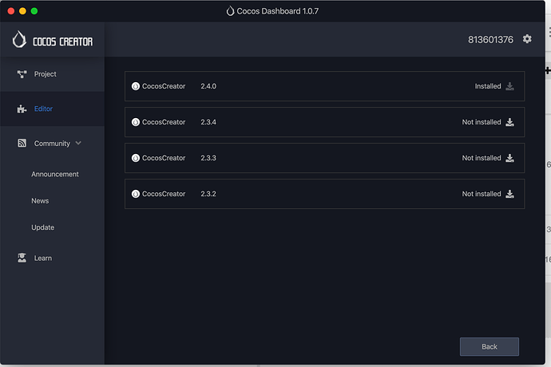Click the Cocos Creator logo
This screenshot has width=551, height=367.
click(x=52, y=40)
